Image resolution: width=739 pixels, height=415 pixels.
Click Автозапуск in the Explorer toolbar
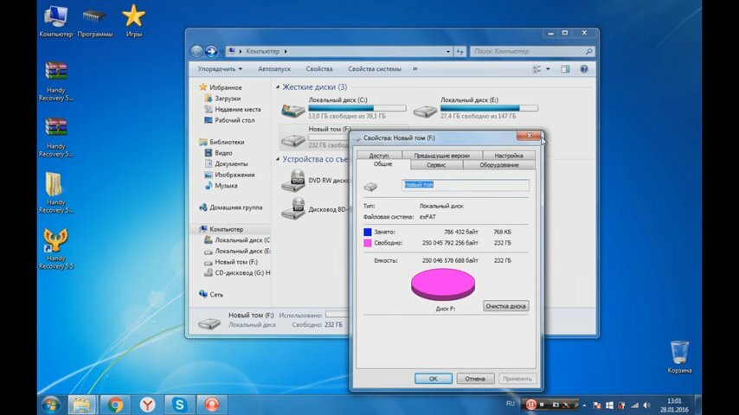(x=274, y=69)
